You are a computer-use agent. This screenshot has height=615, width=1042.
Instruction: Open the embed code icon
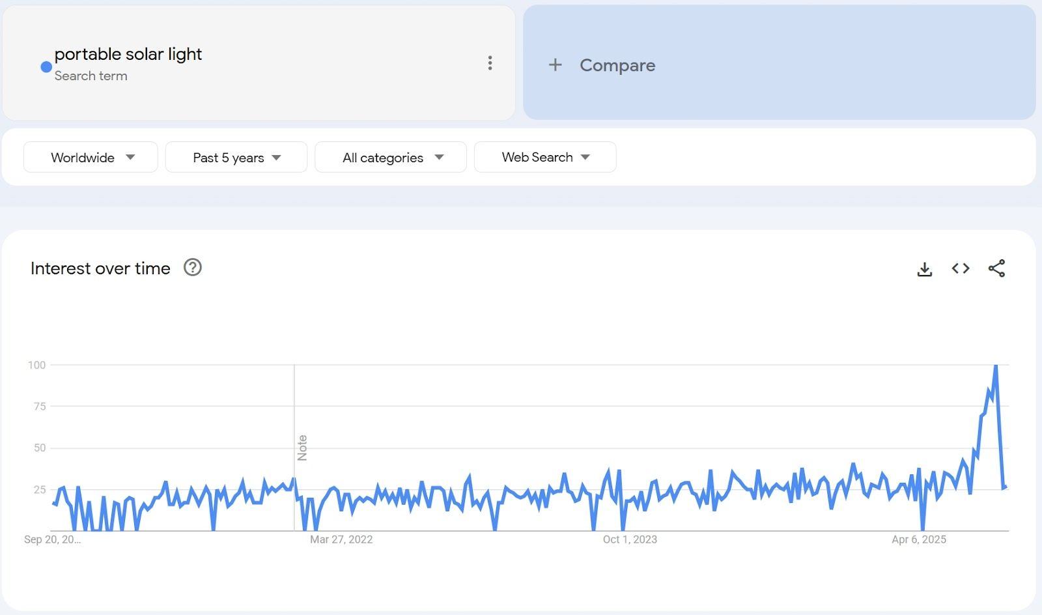coord(960,268)
